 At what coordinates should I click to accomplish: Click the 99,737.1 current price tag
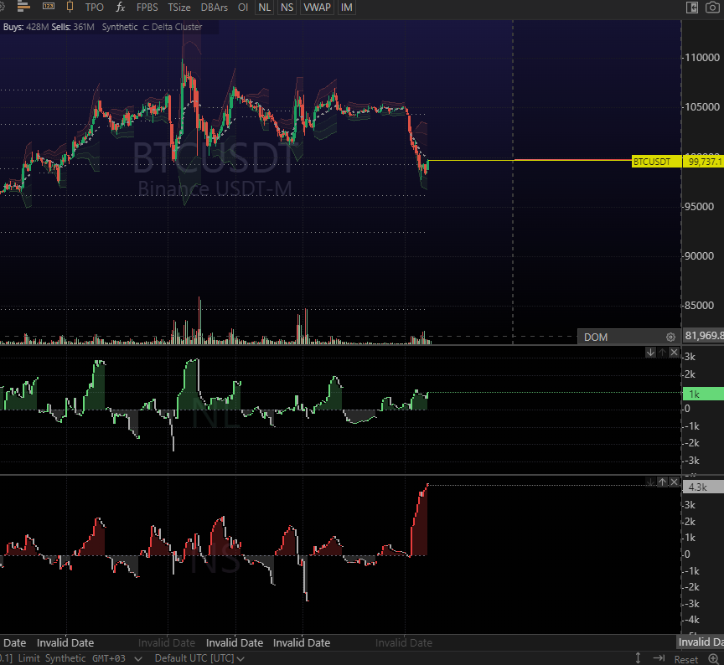703,162
